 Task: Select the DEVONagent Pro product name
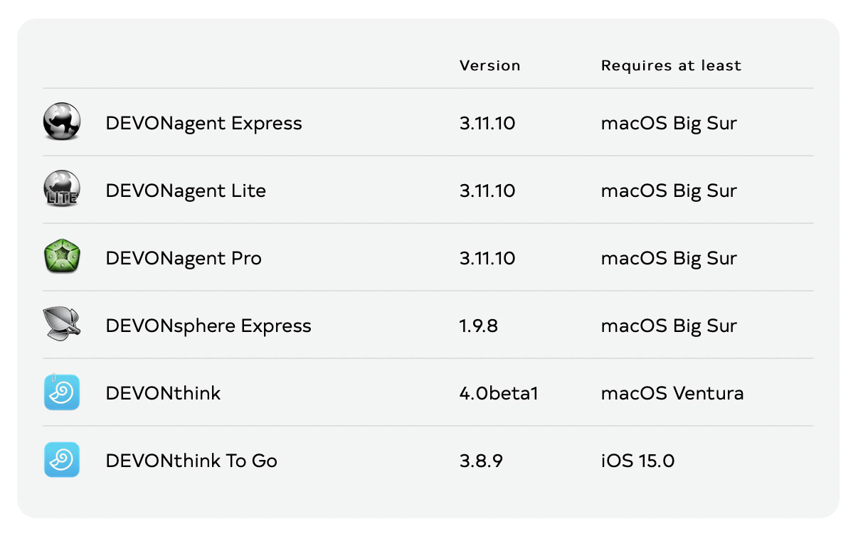coord(184,258)
